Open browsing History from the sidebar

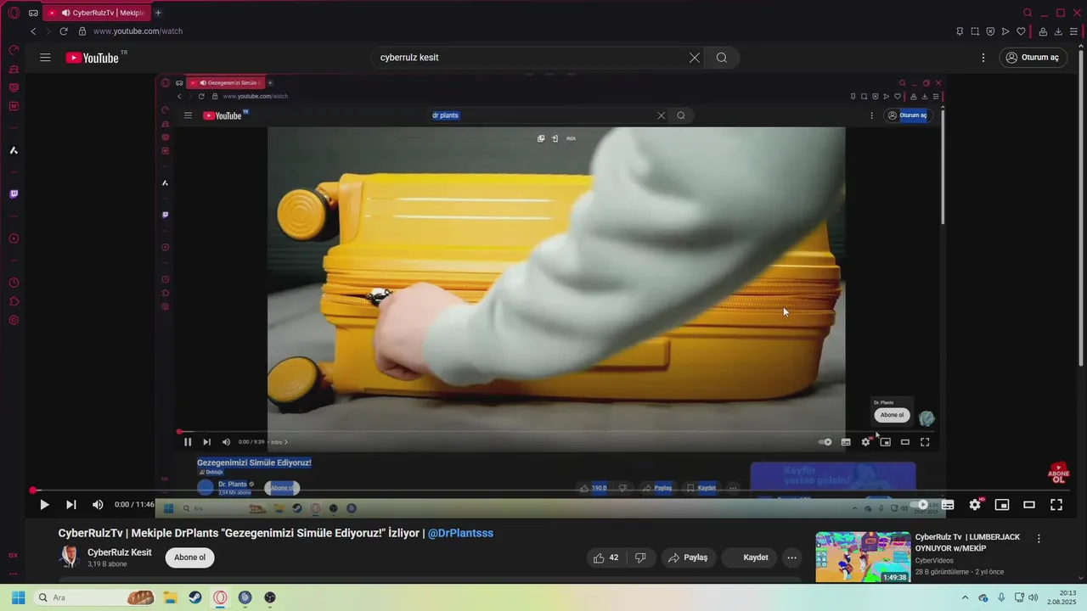(14, 283)
